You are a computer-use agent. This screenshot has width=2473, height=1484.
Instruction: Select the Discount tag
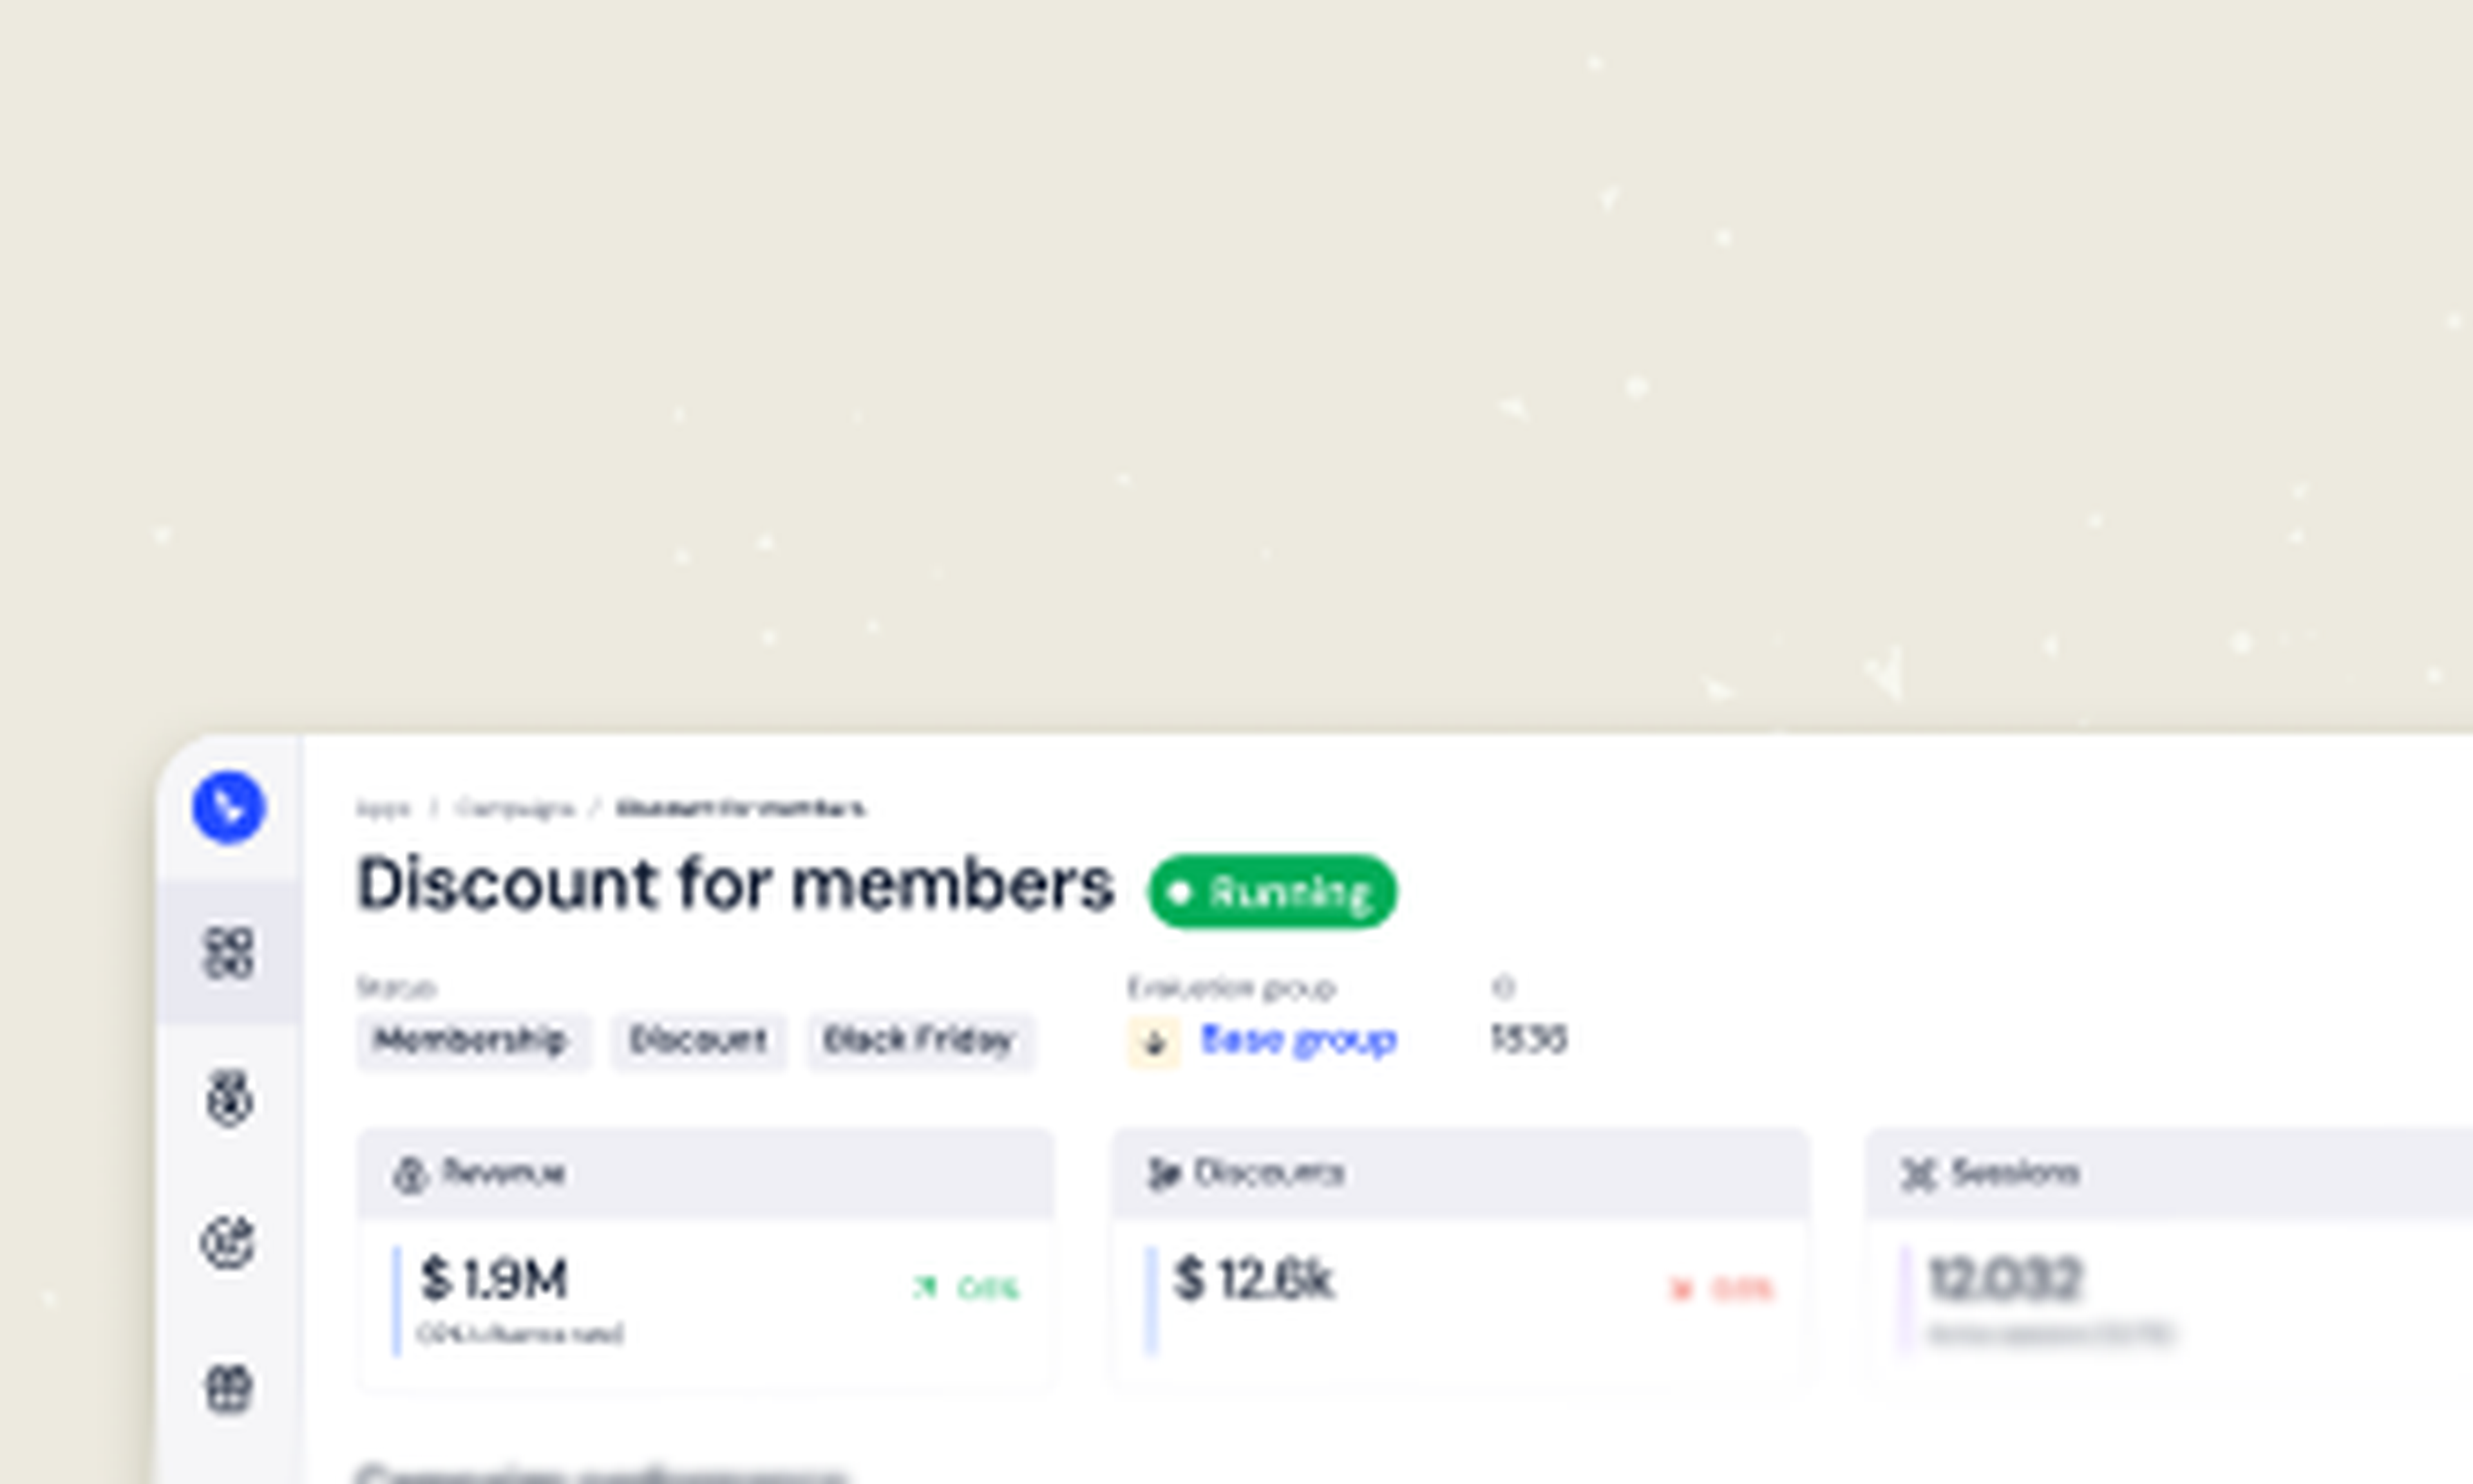[x=698, y=1041]
